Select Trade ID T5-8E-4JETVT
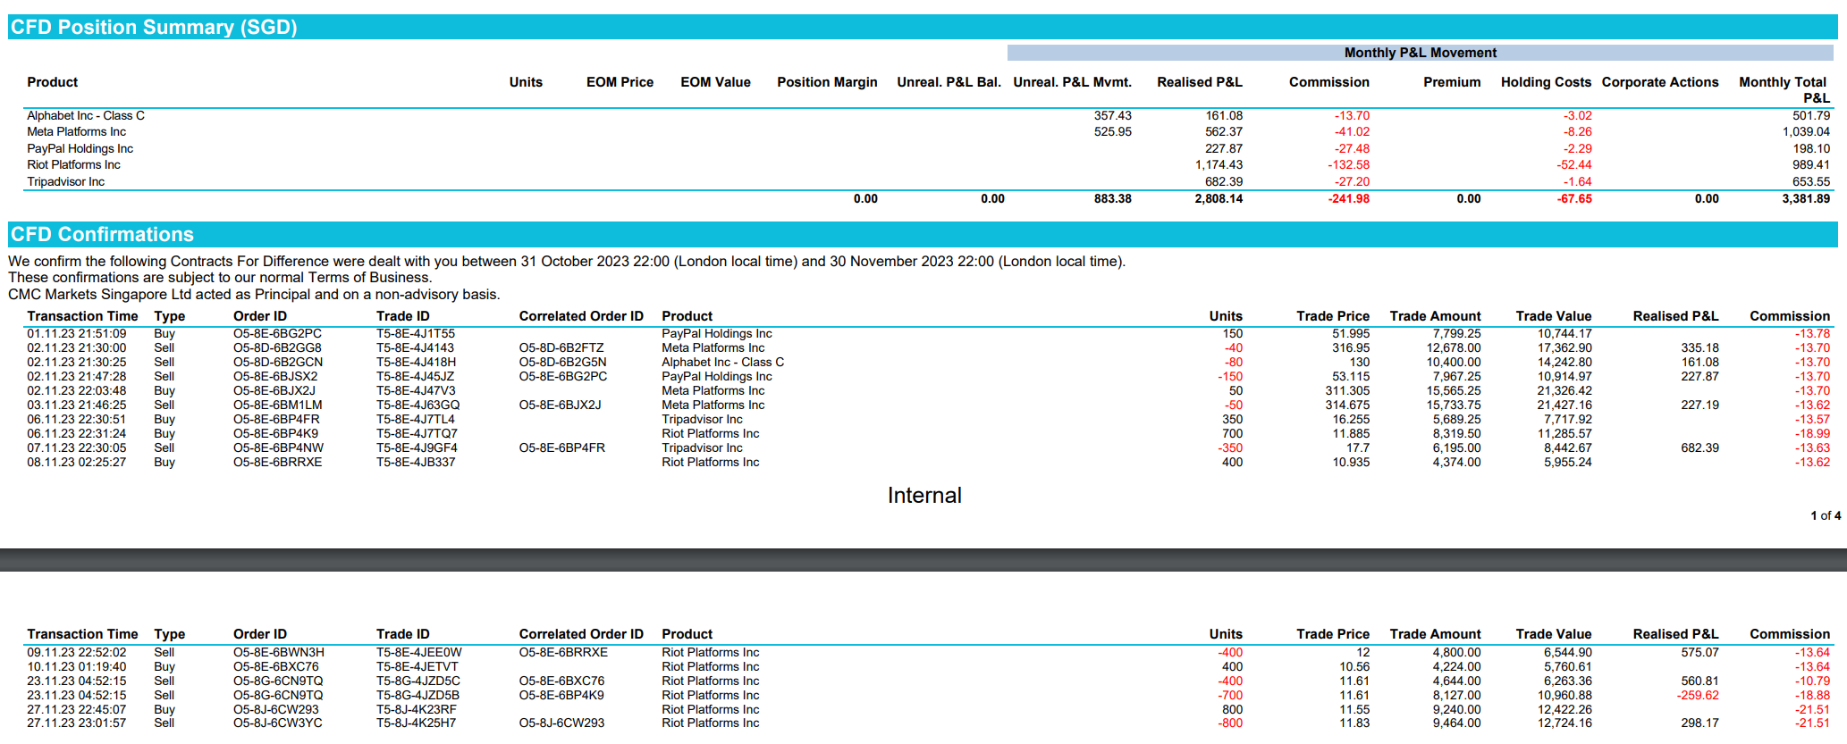This screenshot has height=744, width=1847. click(417, 666)
